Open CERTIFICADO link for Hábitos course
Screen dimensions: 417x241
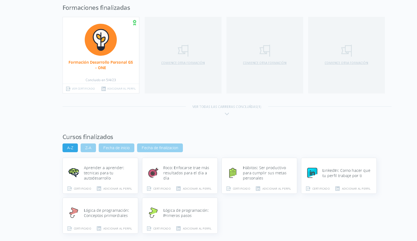[x=242, y=189]
